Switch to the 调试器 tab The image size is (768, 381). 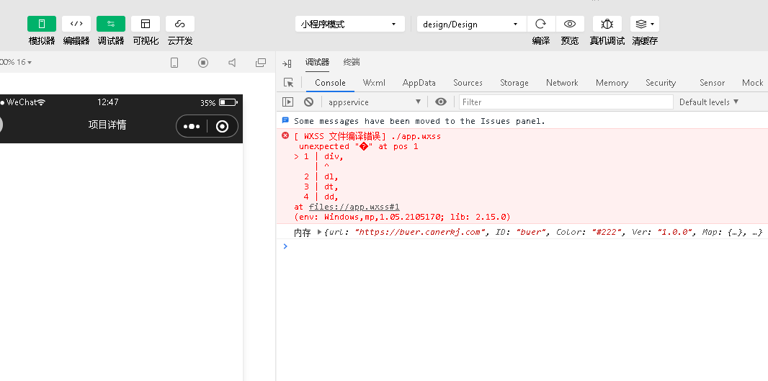pyautogui.click(x=318, y=62)
